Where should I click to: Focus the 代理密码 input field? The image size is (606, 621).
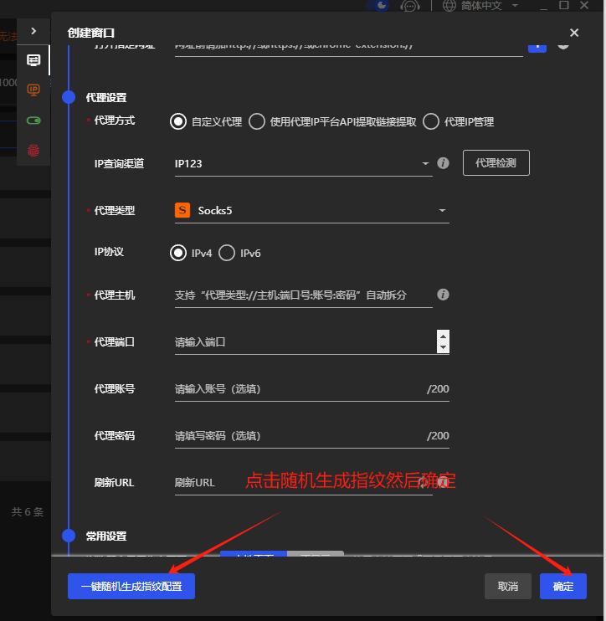[x=311, y=436]
